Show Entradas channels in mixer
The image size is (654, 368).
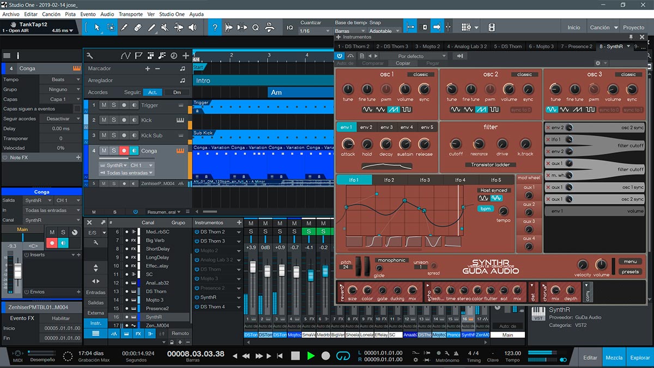tap(96, 292)
